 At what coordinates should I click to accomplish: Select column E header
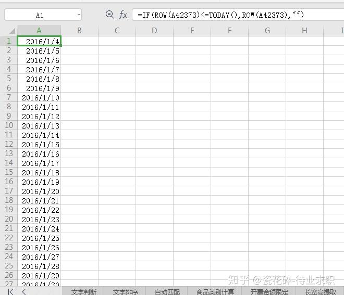(192, 31)
